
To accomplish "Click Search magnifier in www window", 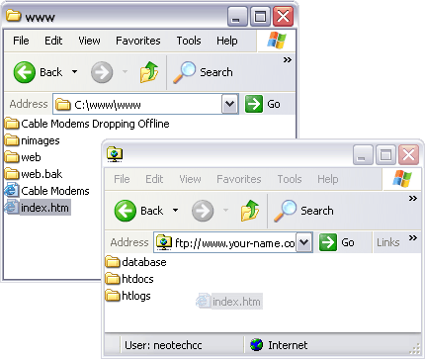I will tap(184, 72).
